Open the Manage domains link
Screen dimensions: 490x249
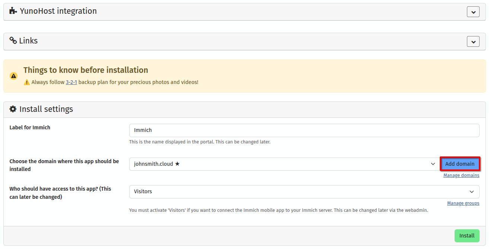pos(461,175)
